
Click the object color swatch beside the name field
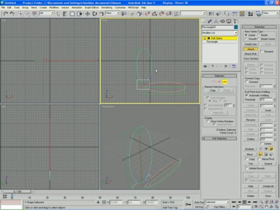coord(236,27)
